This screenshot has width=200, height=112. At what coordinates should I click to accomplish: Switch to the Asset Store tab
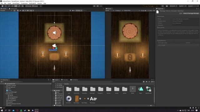tap(13, 9)
